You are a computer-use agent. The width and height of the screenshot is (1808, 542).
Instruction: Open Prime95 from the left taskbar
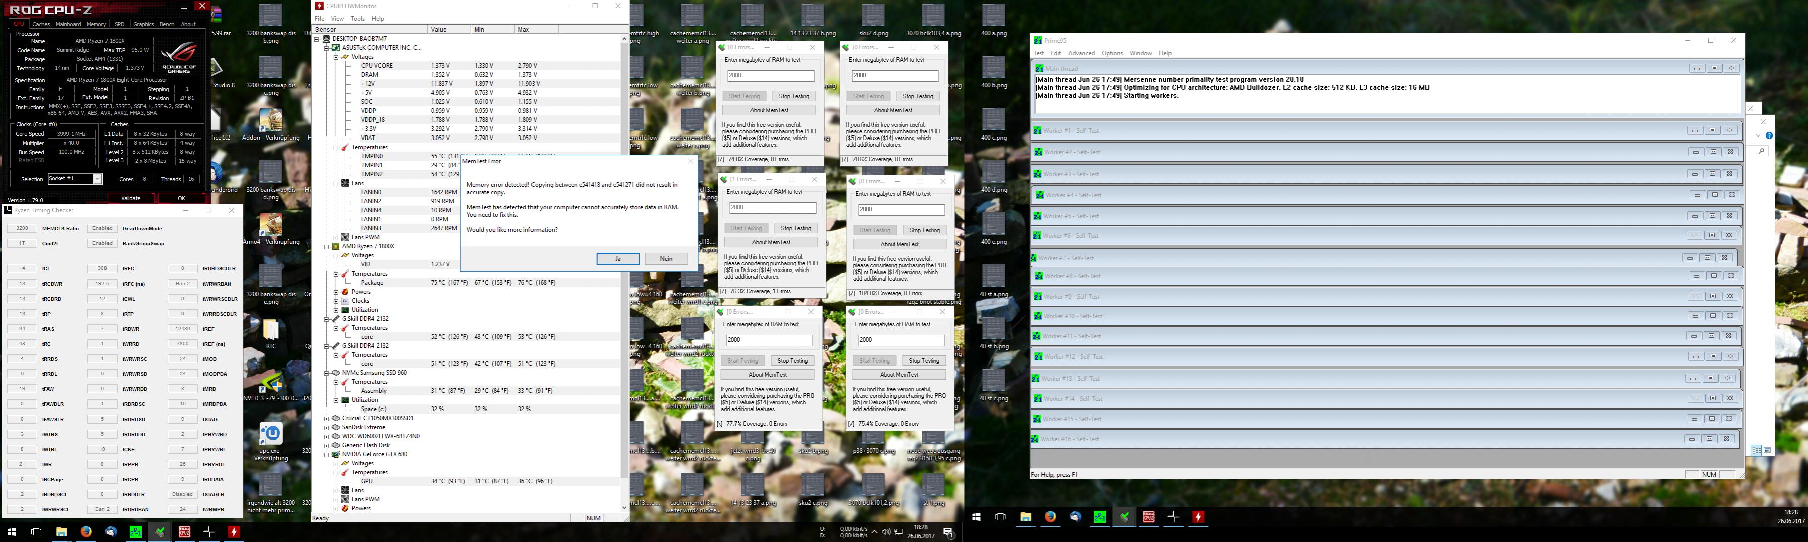click(x=135, y=532)
